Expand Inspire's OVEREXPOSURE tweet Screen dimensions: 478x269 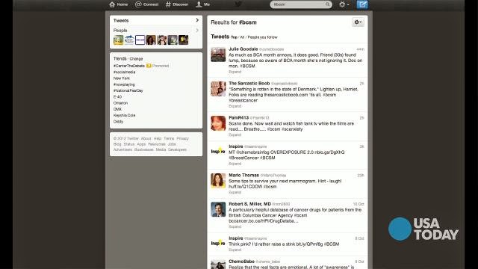click(x=235, y=164)
